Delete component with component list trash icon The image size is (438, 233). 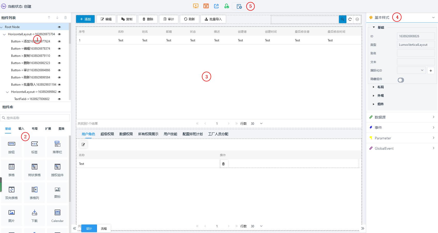coord(66,17)
